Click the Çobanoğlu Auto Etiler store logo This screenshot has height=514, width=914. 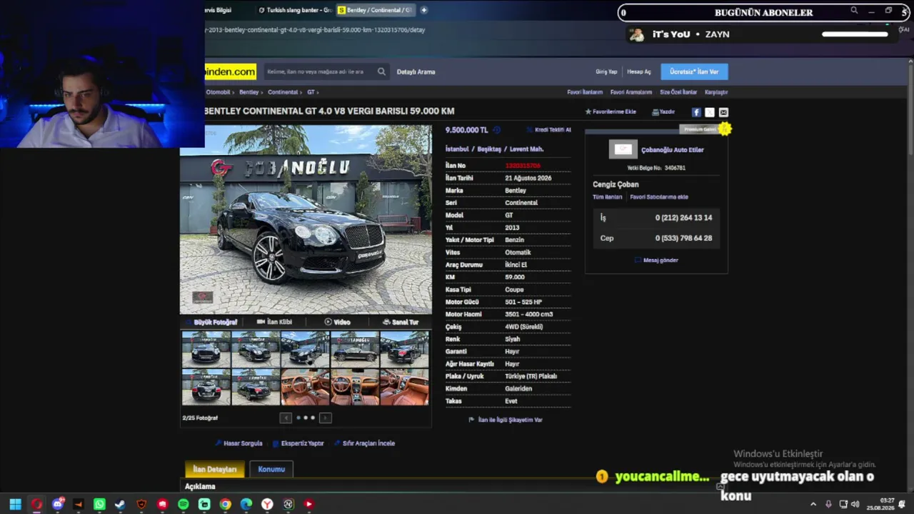(623, 149)
